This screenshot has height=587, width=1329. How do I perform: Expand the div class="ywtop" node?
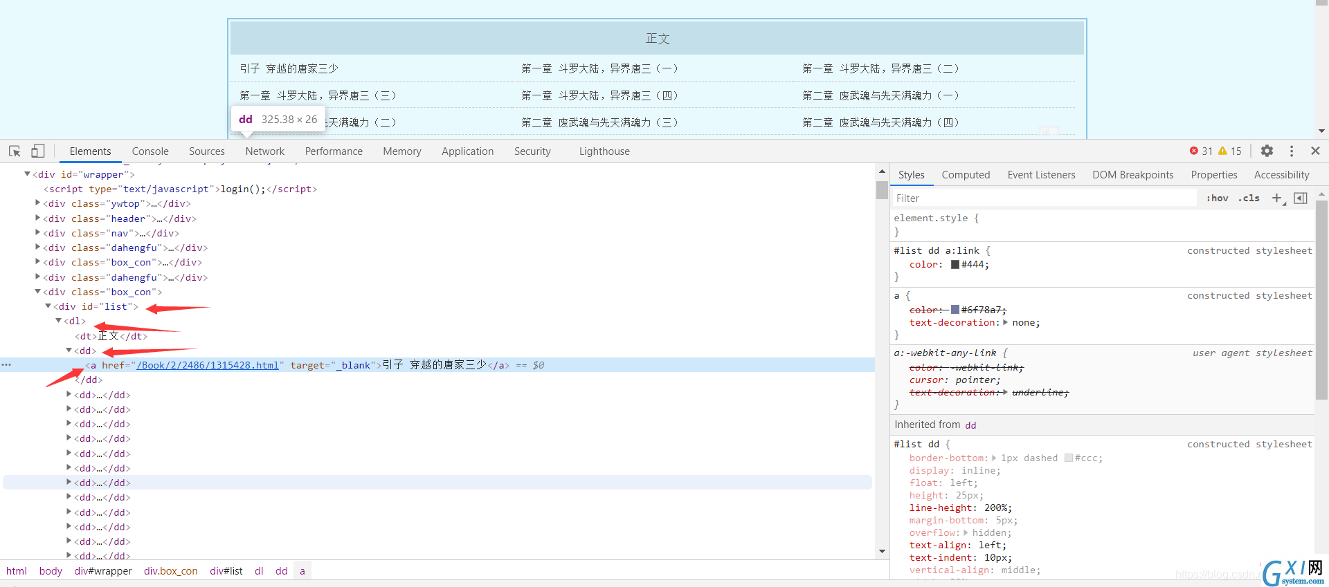(x=37, y=203)
